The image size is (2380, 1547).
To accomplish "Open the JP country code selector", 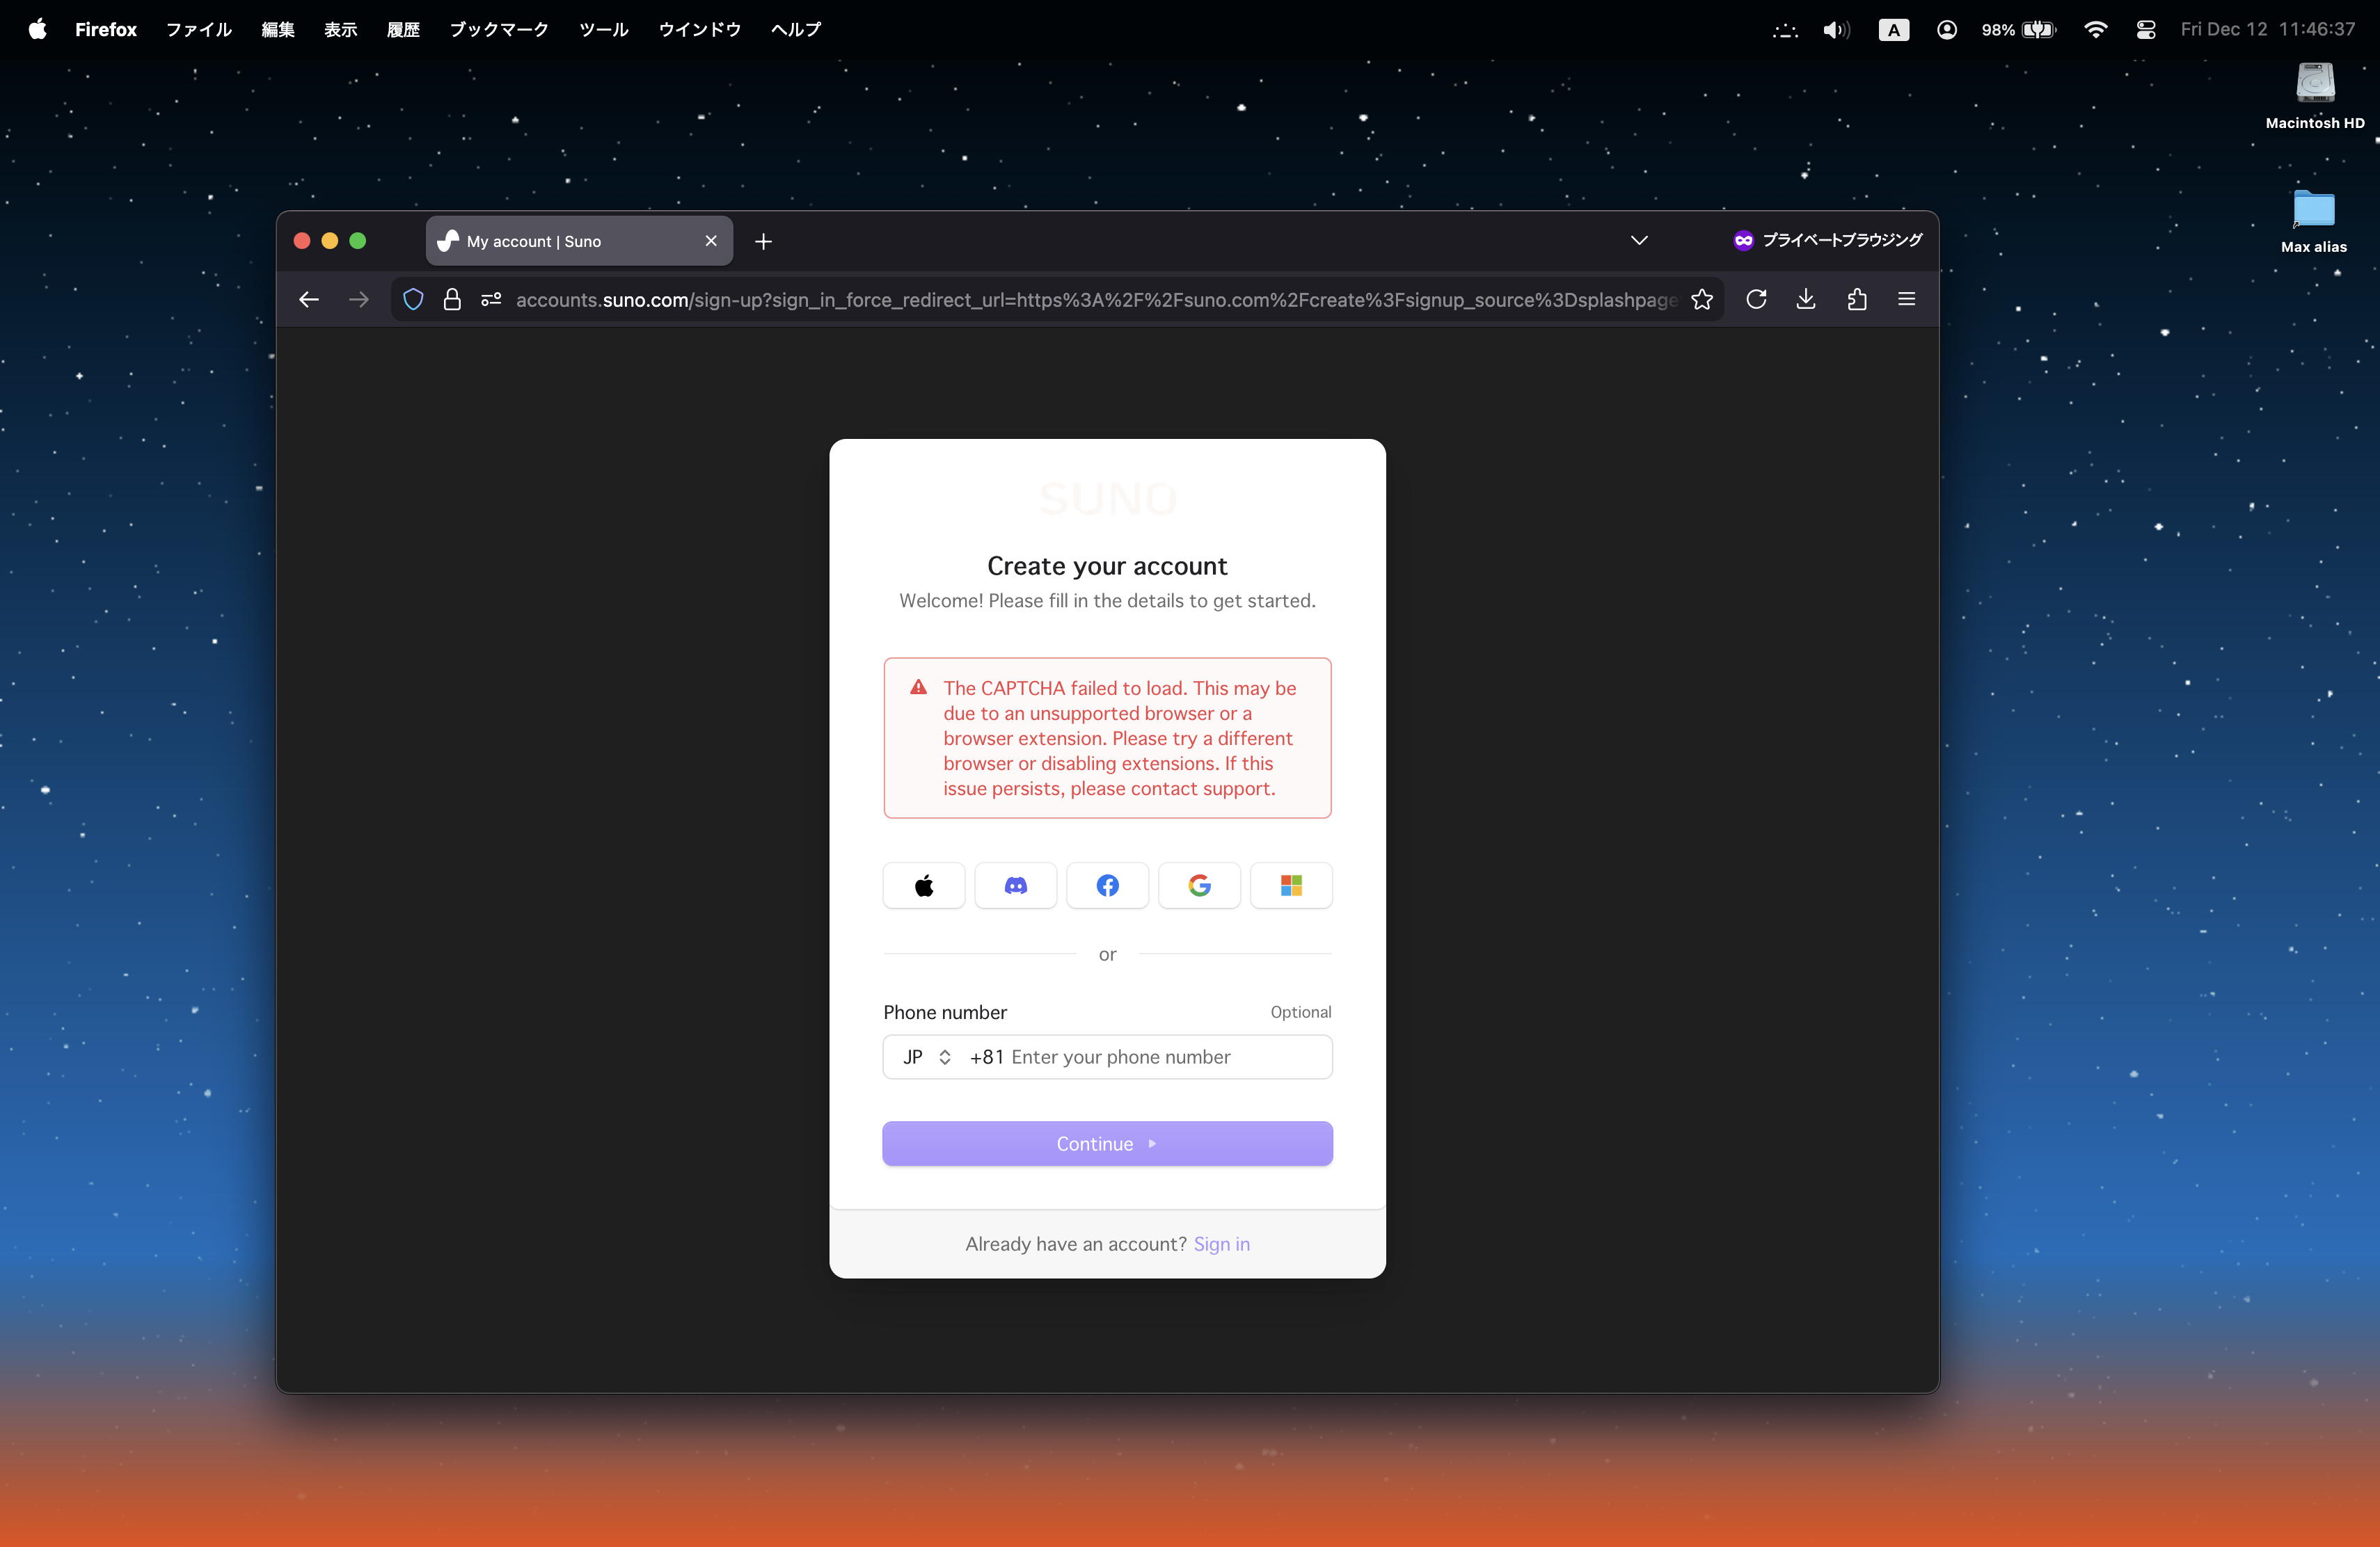I will point(926,1057).
